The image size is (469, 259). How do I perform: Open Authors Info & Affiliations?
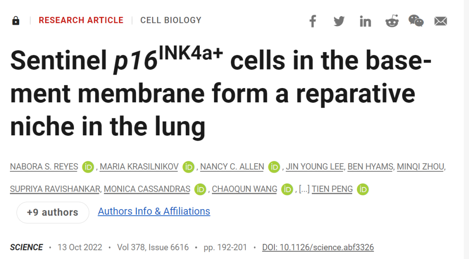tap(154, 211)
